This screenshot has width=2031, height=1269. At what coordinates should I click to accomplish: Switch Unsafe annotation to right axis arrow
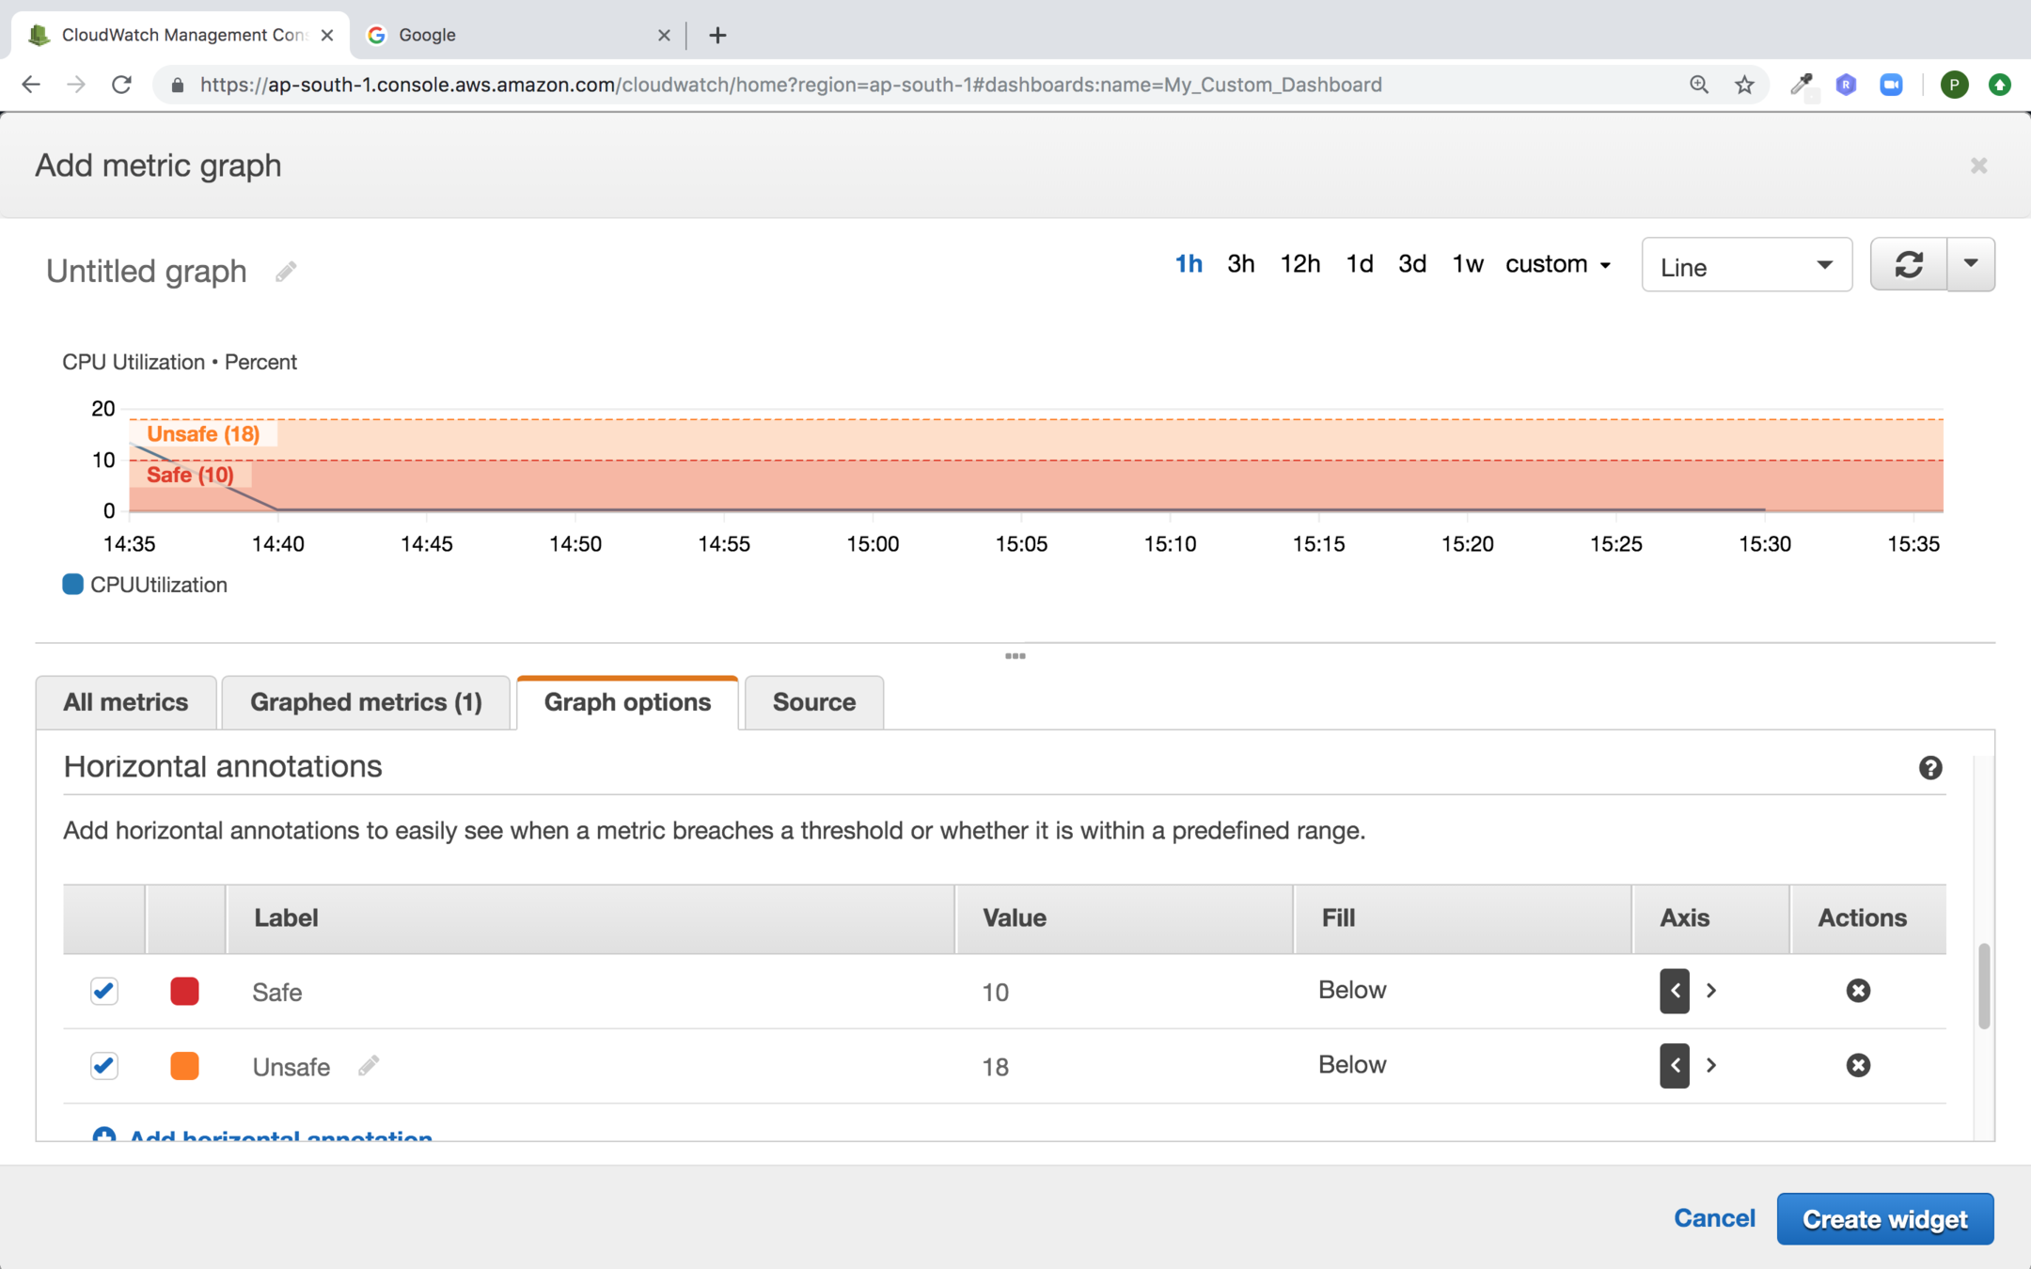[1711, 1065]
